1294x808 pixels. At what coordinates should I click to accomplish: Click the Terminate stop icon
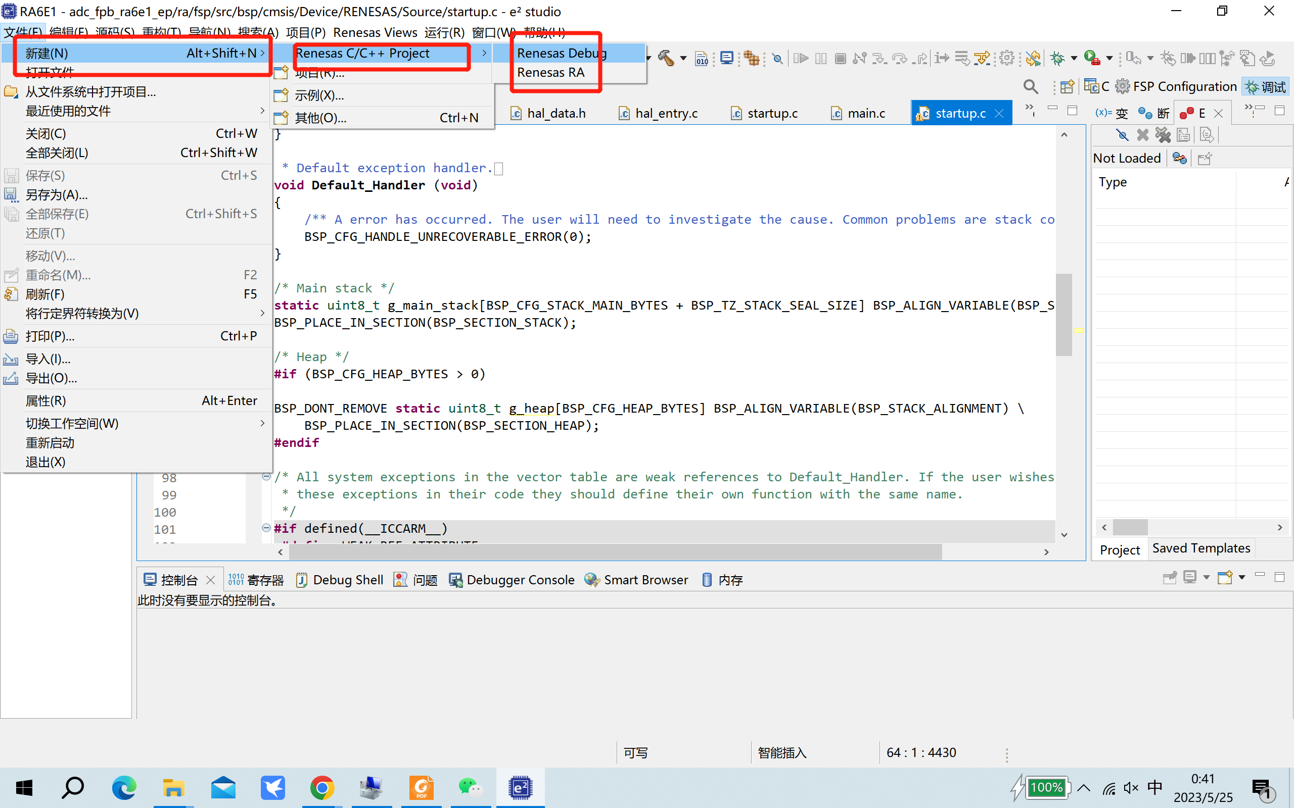pos(841,58)
